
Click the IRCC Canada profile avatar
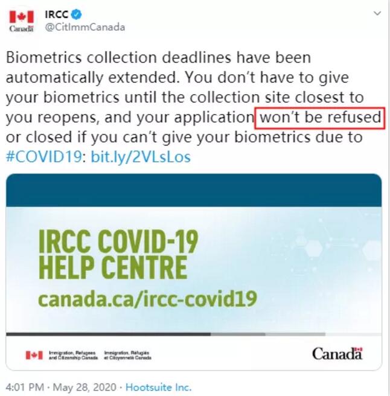click(22, 21)
